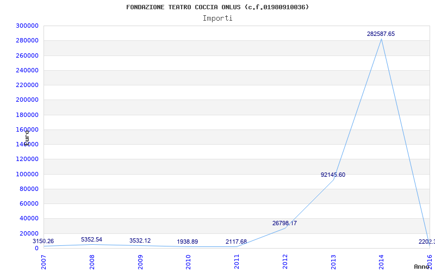This screenshot has height=272, width=435.
Task: Click the y-axis value 40000
Action: pos(29,219)
